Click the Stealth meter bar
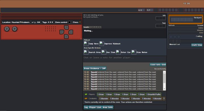 (x=96, y=27)
